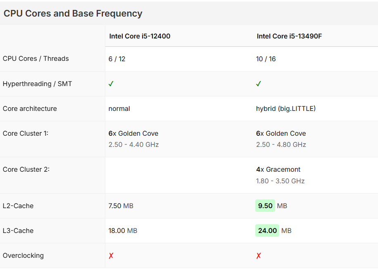Screen dimensions: 378x276
Task: Click the 18.00 MB L3-Cache value
Action: (x=123, y=230)
